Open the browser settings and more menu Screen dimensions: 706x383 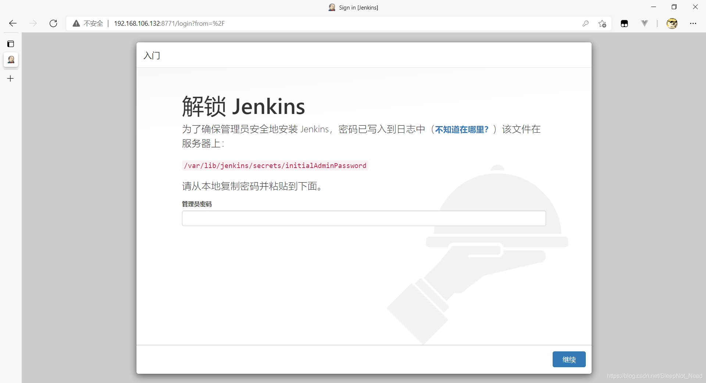pos(693,24)
